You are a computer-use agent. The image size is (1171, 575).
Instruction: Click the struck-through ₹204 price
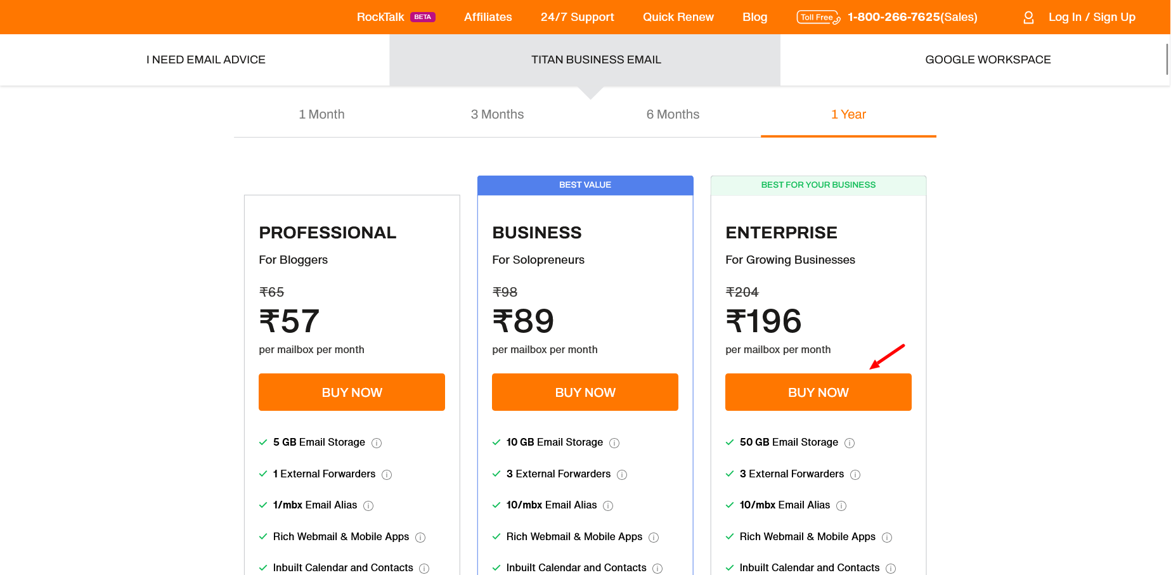[742, 292]
